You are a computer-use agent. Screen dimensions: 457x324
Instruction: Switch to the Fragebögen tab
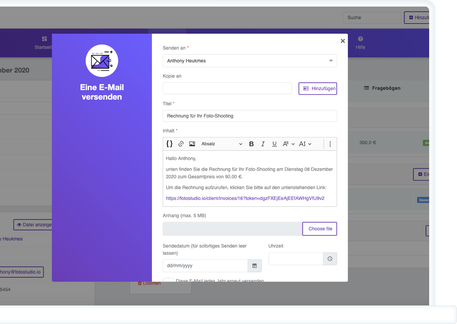382,88
